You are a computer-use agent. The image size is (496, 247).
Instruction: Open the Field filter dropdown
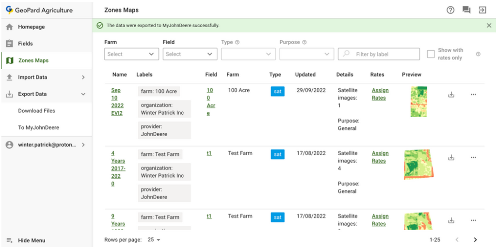point(190,54)
